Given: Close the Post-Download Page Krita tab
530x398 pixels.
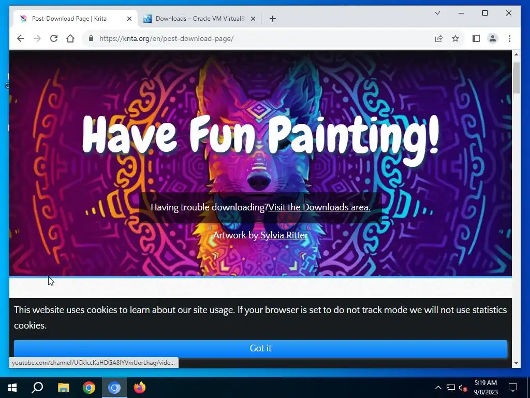Looking at the screenshot, I should 129,19.
